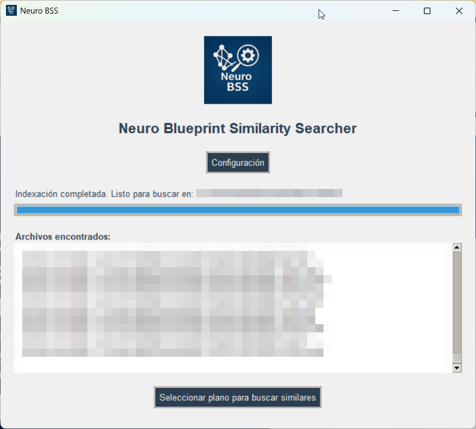Click the scrollbar down arrow
Viewport: 476px width, 429px height.
tap(457, 368)
